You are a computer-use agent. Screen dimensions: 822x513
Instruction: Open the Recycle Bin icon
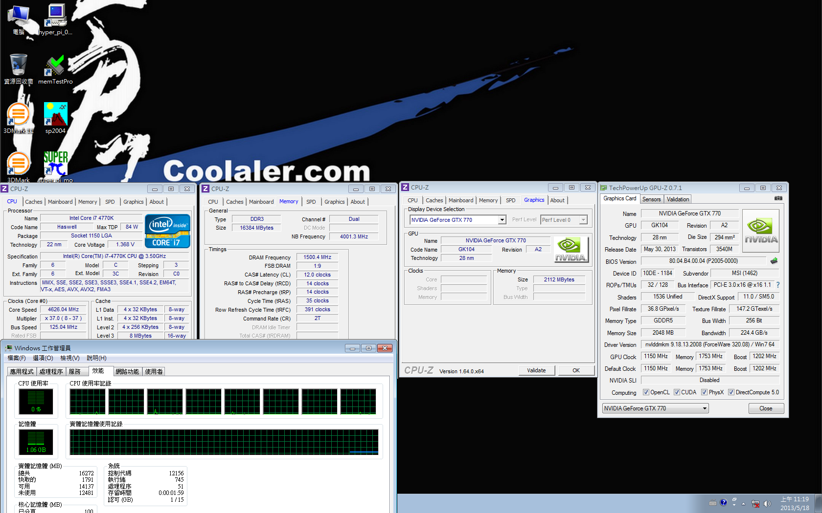(19, 69)
